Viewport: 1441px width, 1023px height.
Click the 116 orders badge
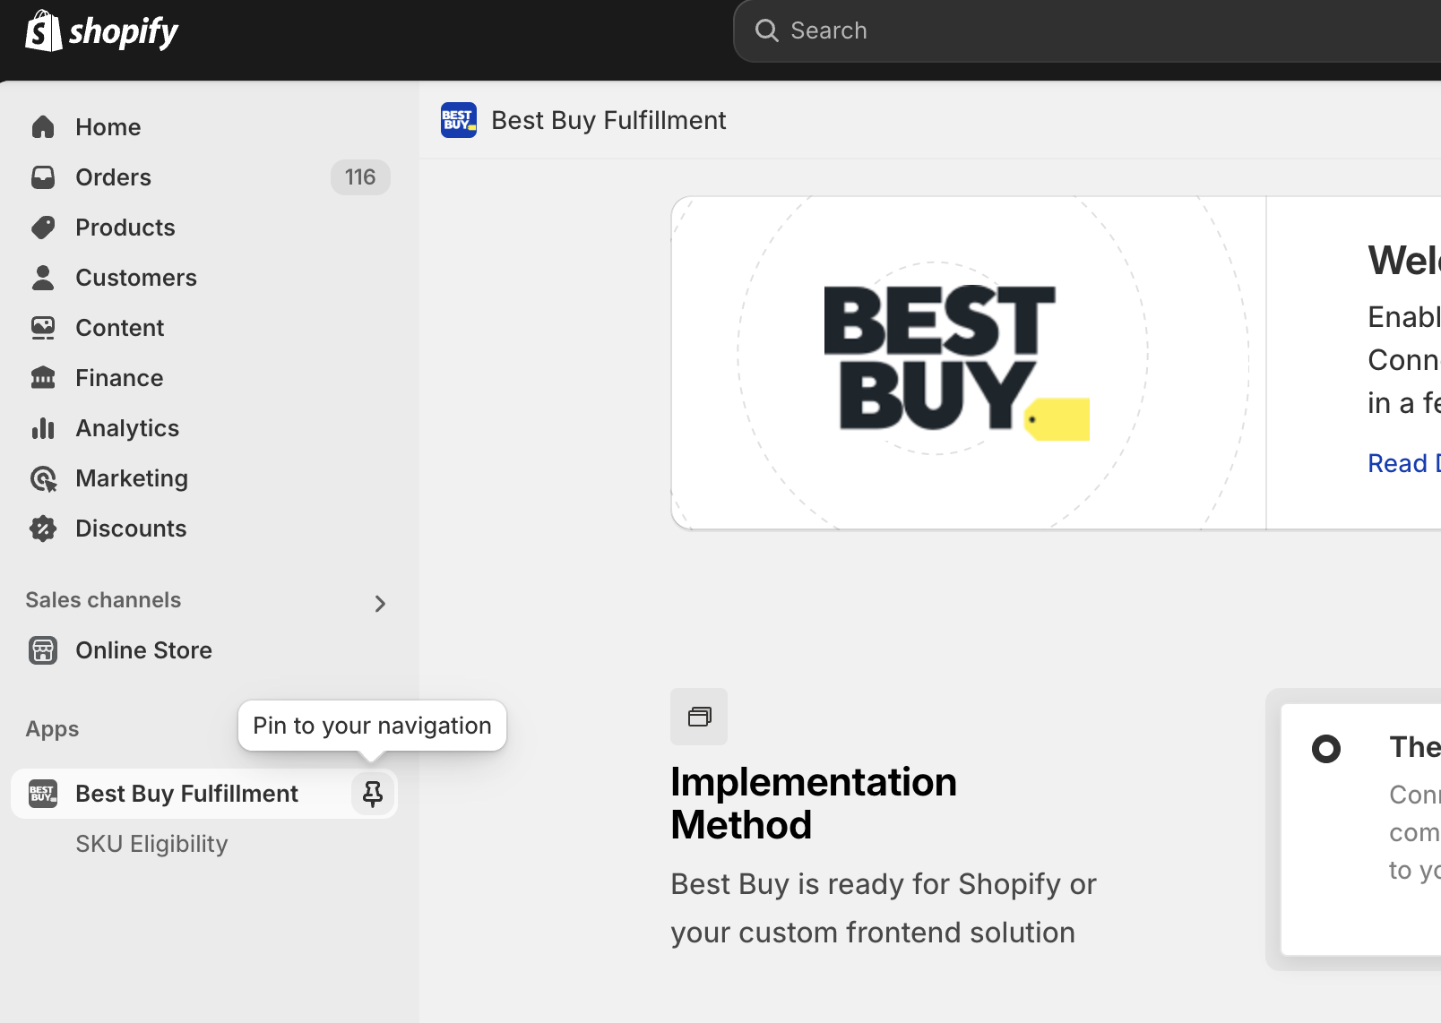pos(360,177)
